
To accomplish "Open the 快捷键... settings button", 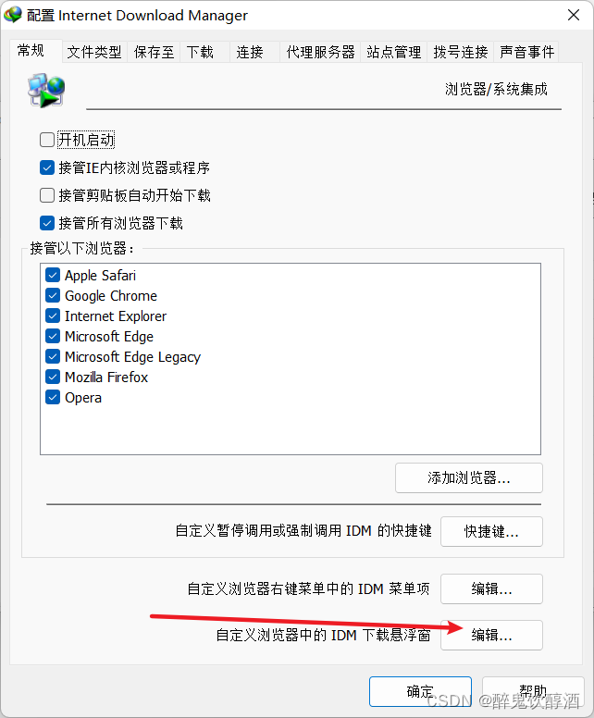I will (491, 532).
